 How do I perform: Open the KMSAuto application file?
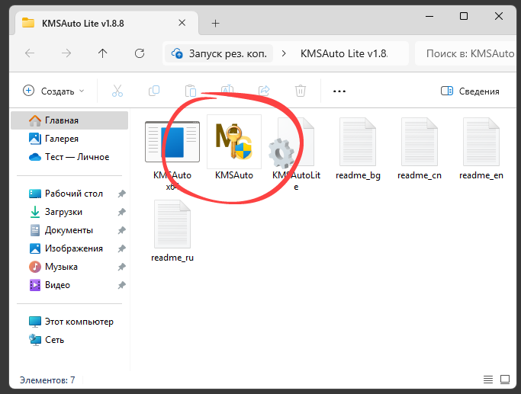(x=233, y=148)
